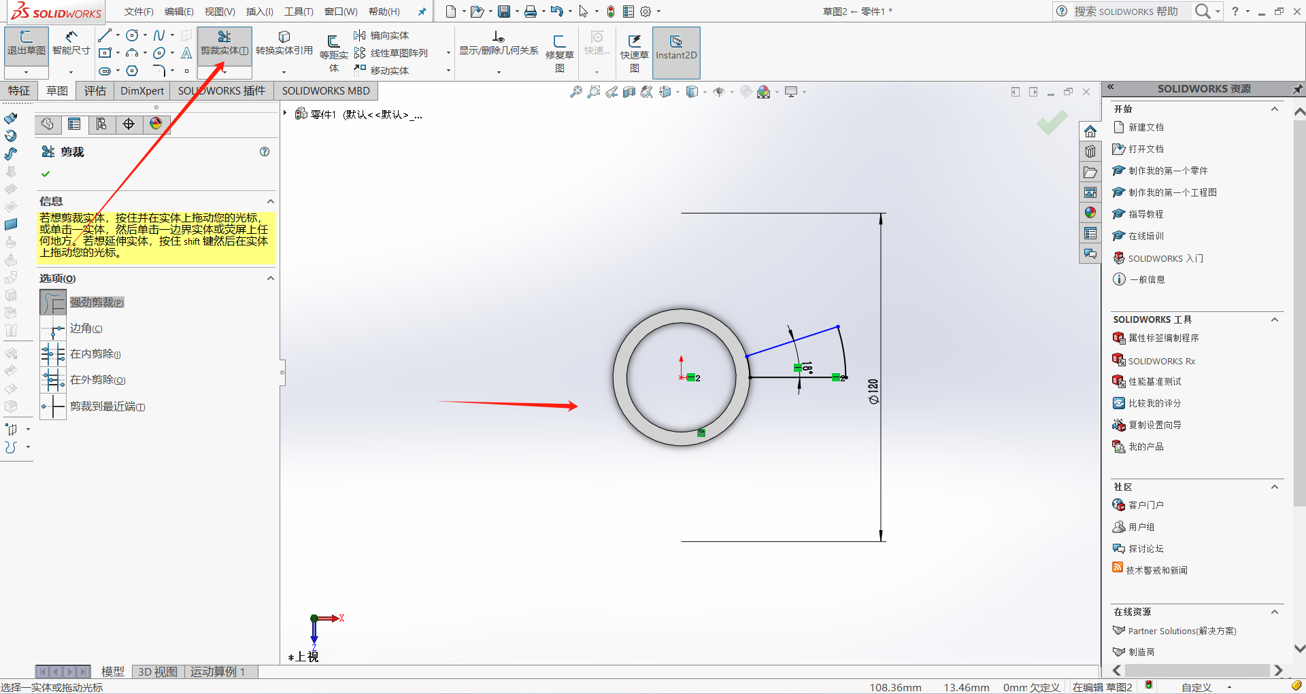Choose Trim to Closest (剪裁到最近端) option
Viewport: 1306px width, 694px height.
coord(53,406)
